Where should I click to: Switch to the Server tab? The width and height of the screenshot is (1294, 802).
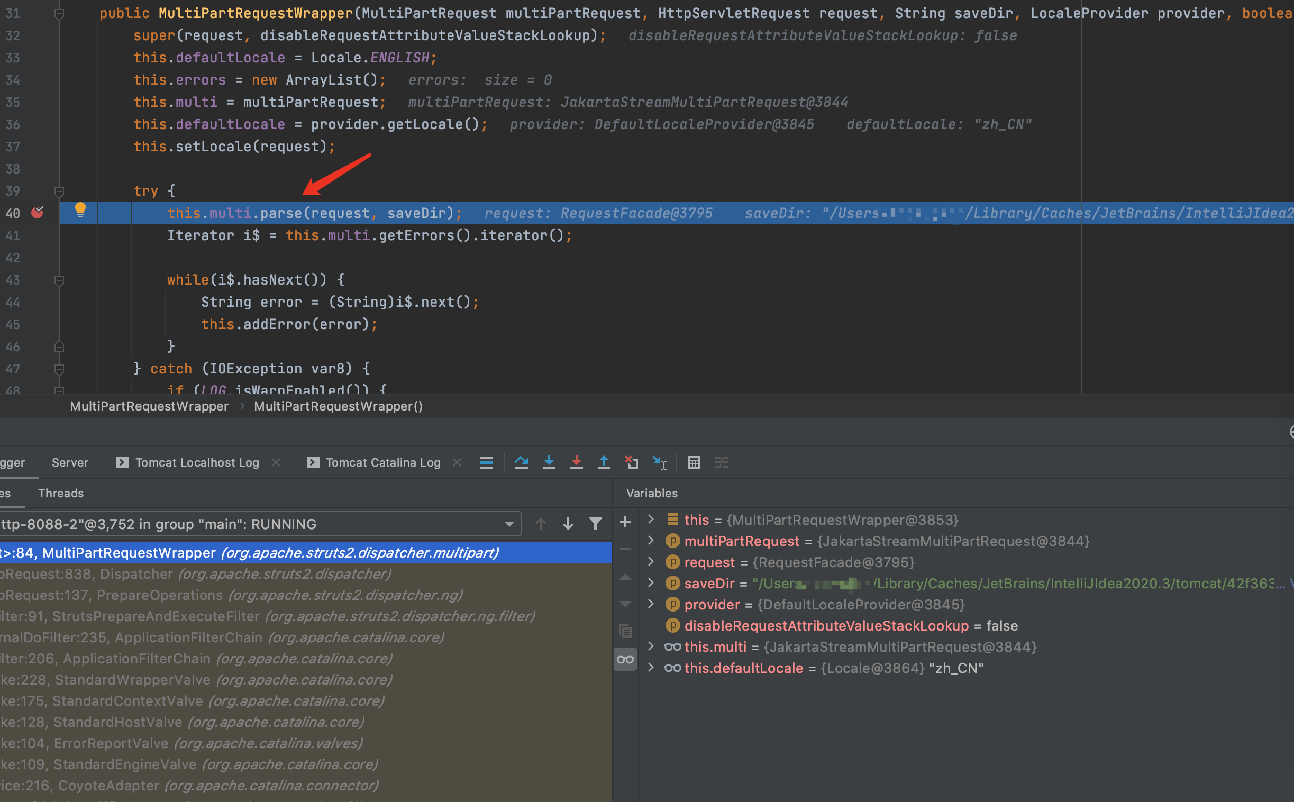(70, 462)
